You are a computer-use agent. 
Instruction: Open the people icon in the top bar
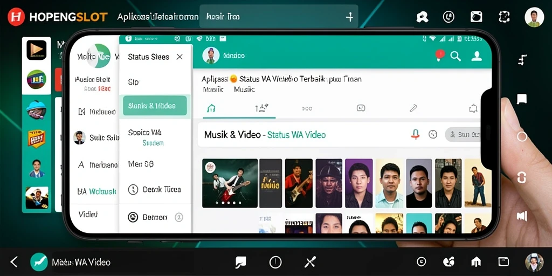click(422, 17)
